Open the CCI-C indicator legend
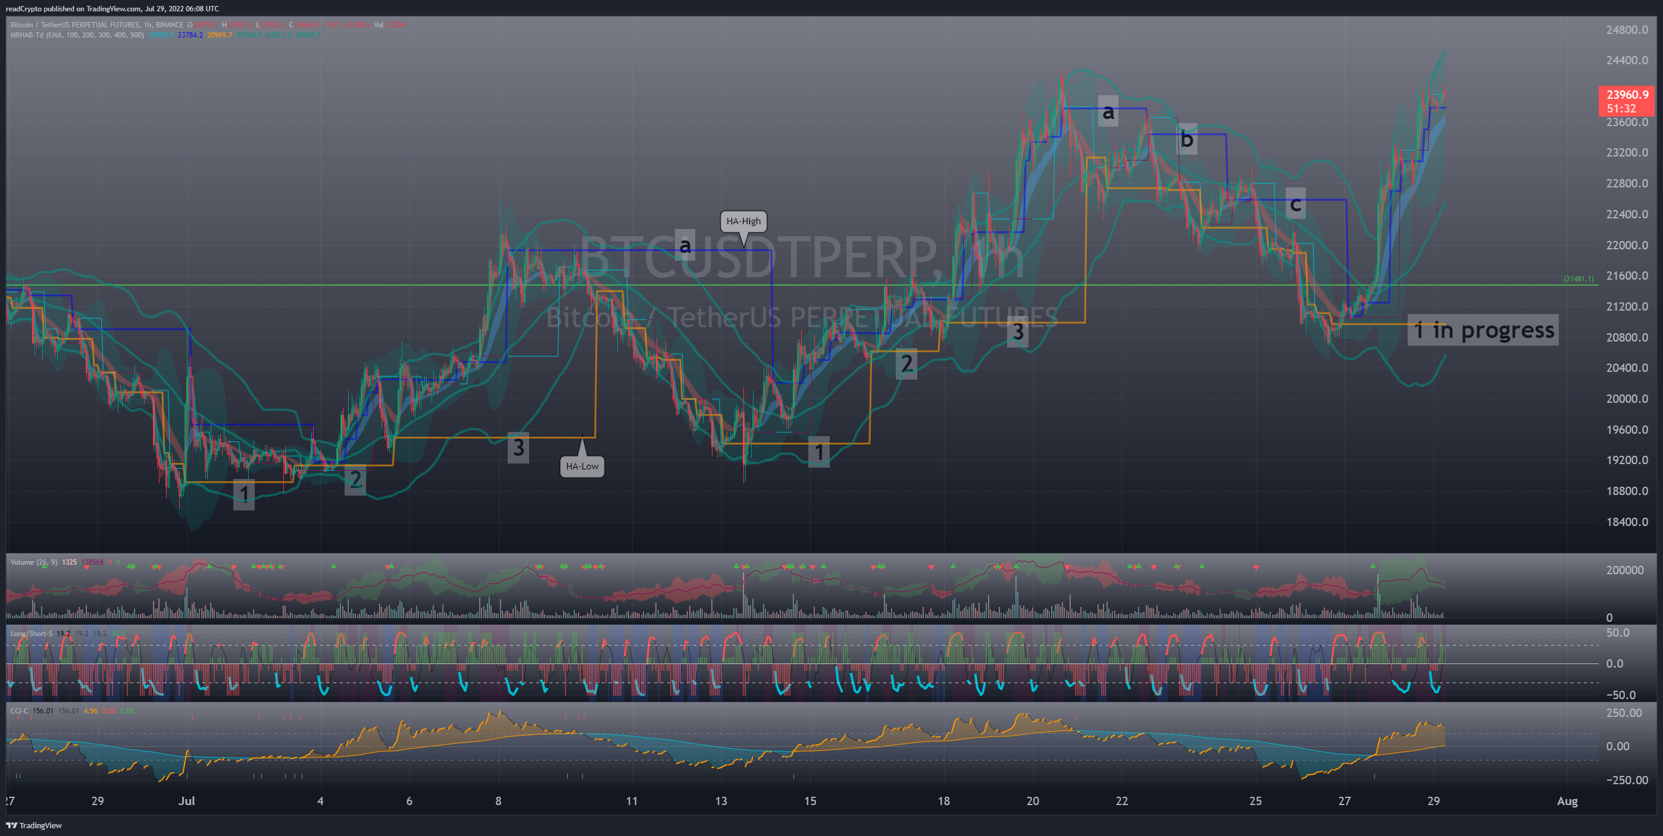This screenshot has height=836, width=1663. 20,711
